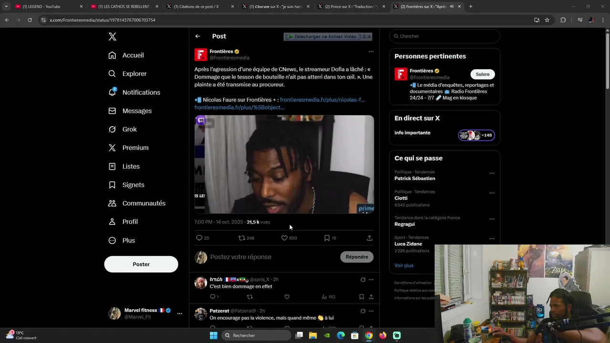Open Premium in sidebar
Screen dimensions: 610x343
click(x=129, y=148)
